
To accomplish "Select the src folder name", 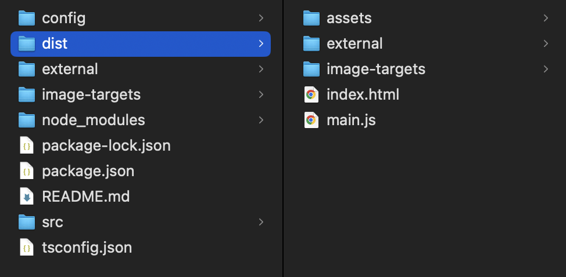I will pos(52,222).
